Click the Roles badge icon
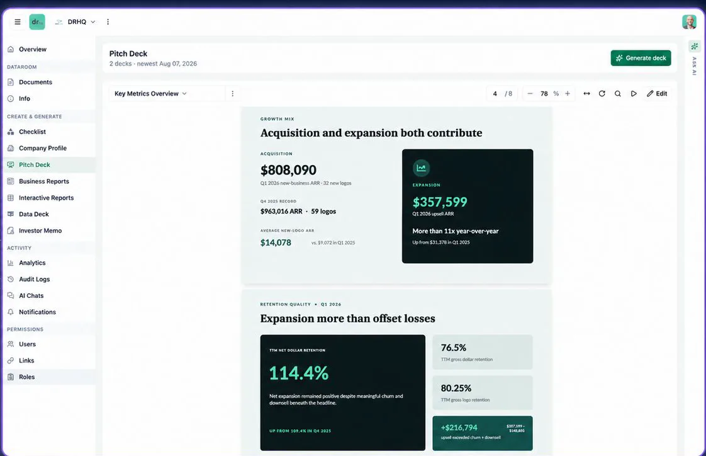Image resolution: width=706 pixels, height=456 pixels. pos(11,377)
